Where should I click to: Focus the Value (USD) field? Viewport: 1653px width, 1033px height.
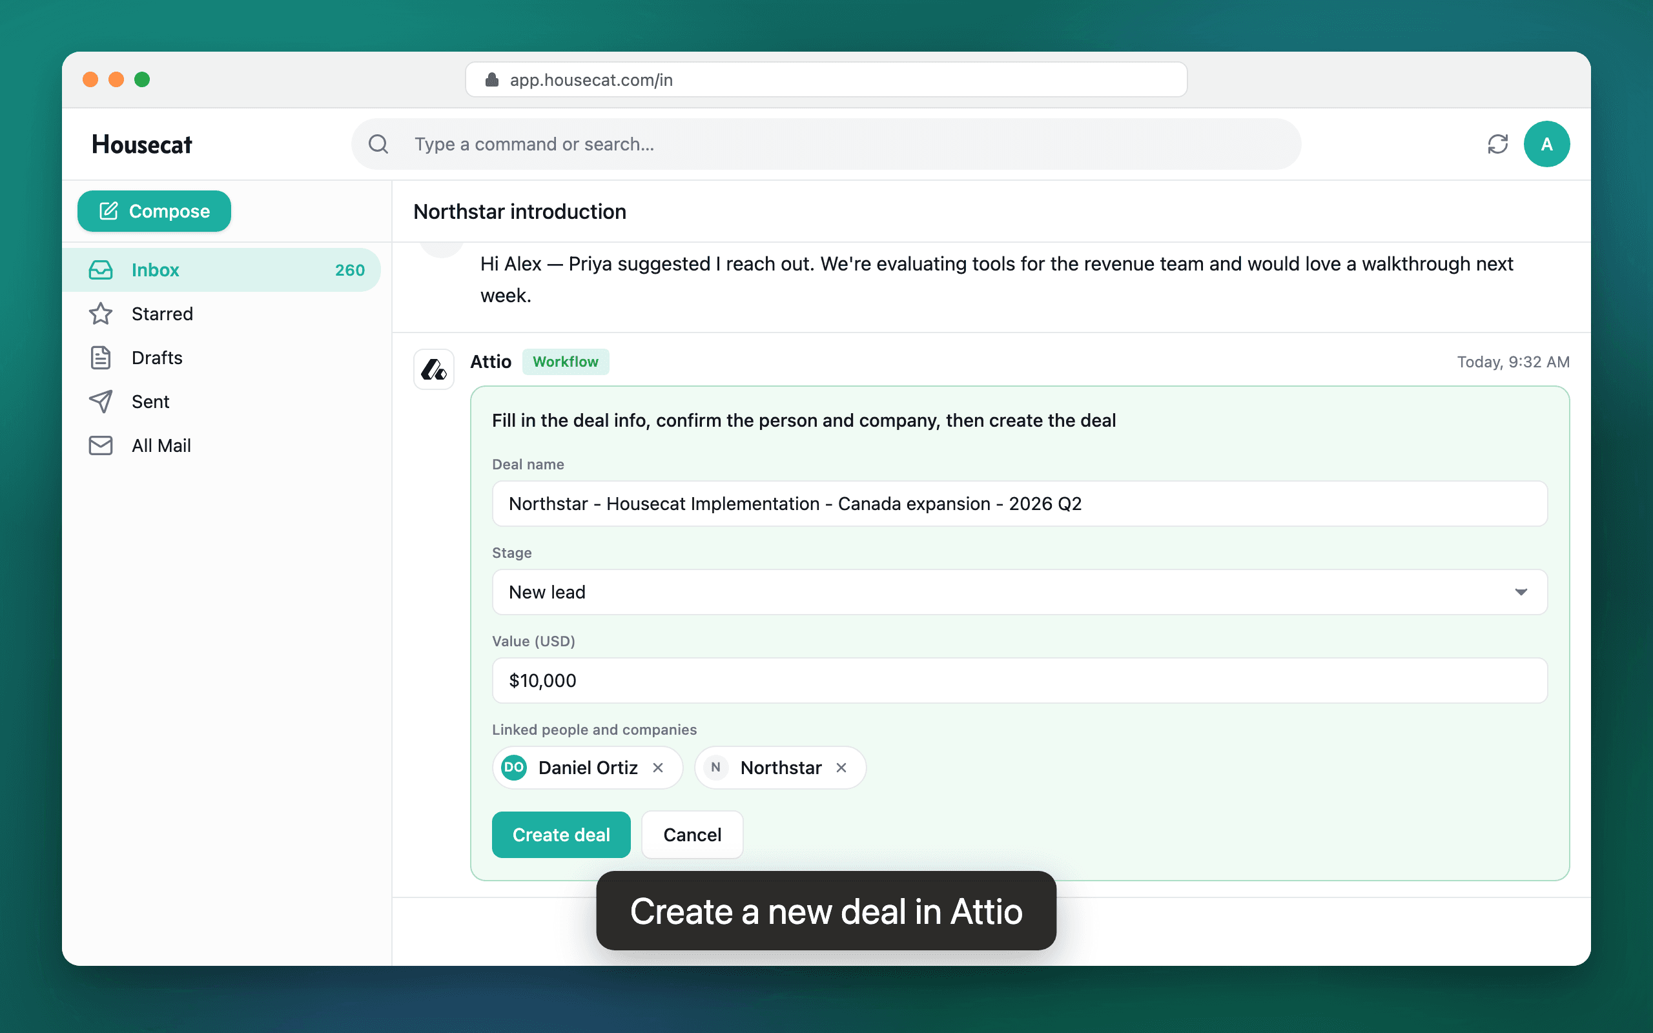pos(1019,680)
